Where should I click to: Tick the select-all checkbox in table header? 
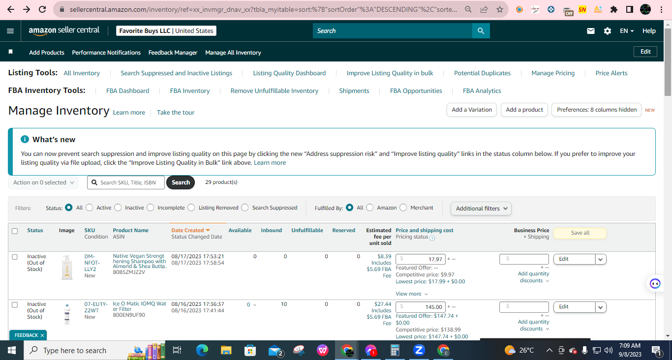15,231
